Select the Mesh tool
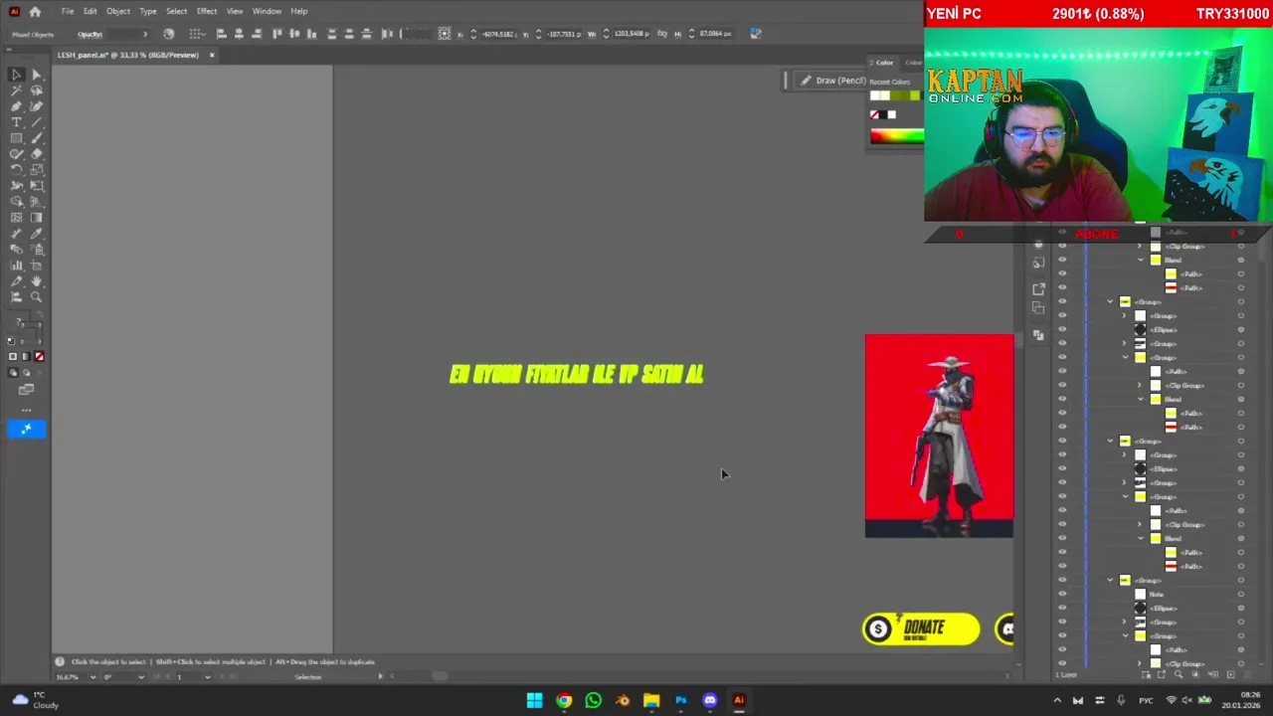 (x=17, y=218)
